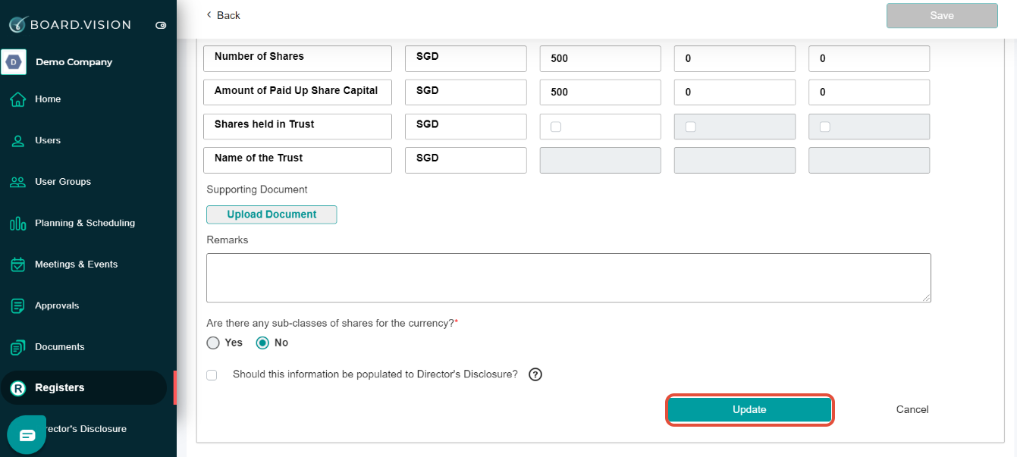Check the populate to Director's Disclosure checkbox

(x=212, y=374)
